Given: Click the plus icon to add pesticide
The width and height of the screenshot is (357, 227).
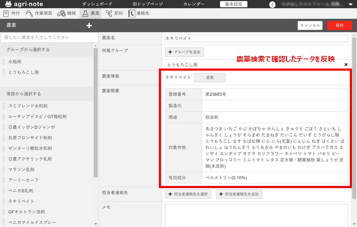Looking at the screenshot, I should 89,25.
